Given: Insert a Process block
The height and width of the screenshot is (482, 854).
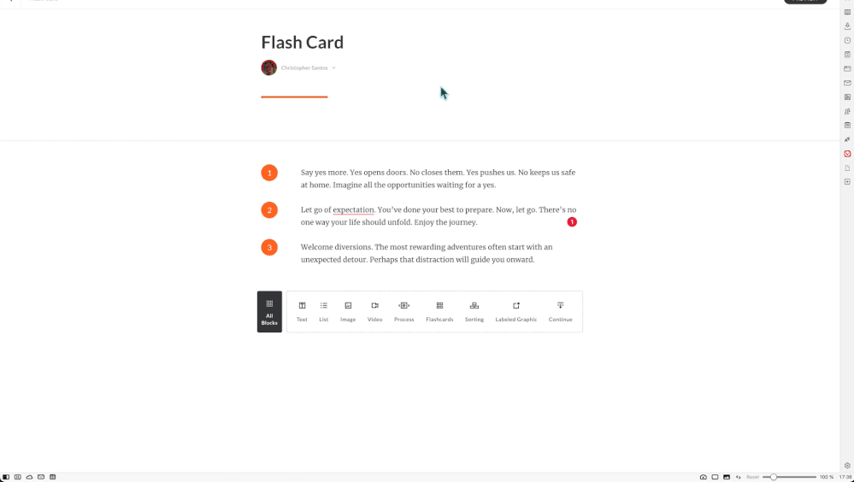Looking at the screenshot, I should (x=404, y=311).
